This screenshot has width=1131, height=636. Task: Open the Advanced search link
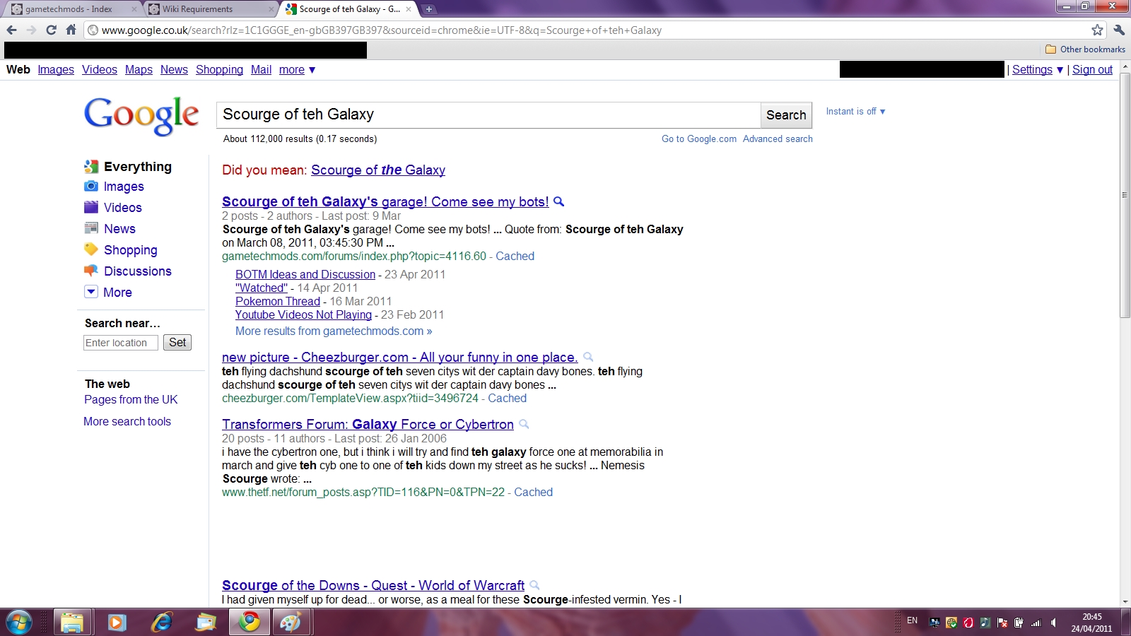click(778, 139)
